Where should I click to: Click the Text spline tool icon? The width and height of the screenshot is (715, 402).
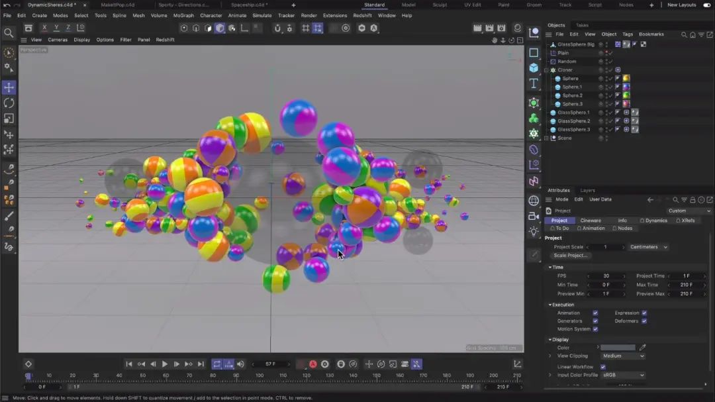tap(534, 83)
